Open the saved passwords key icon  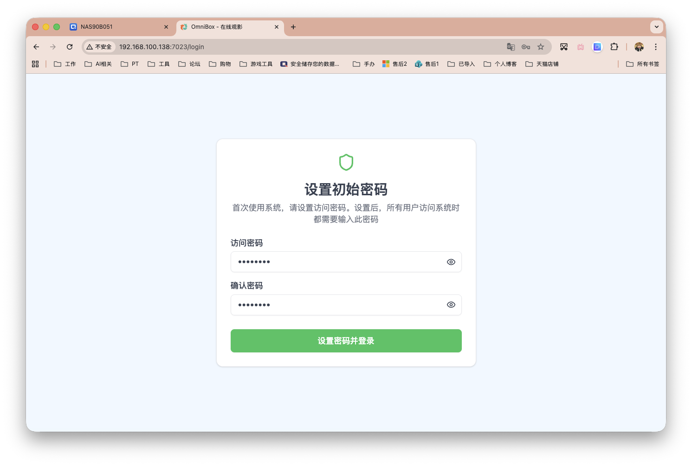tap(526, 47)
